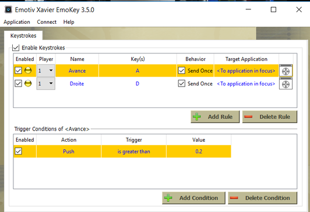
Task: Click the Action column header
Action: (69, 140)
